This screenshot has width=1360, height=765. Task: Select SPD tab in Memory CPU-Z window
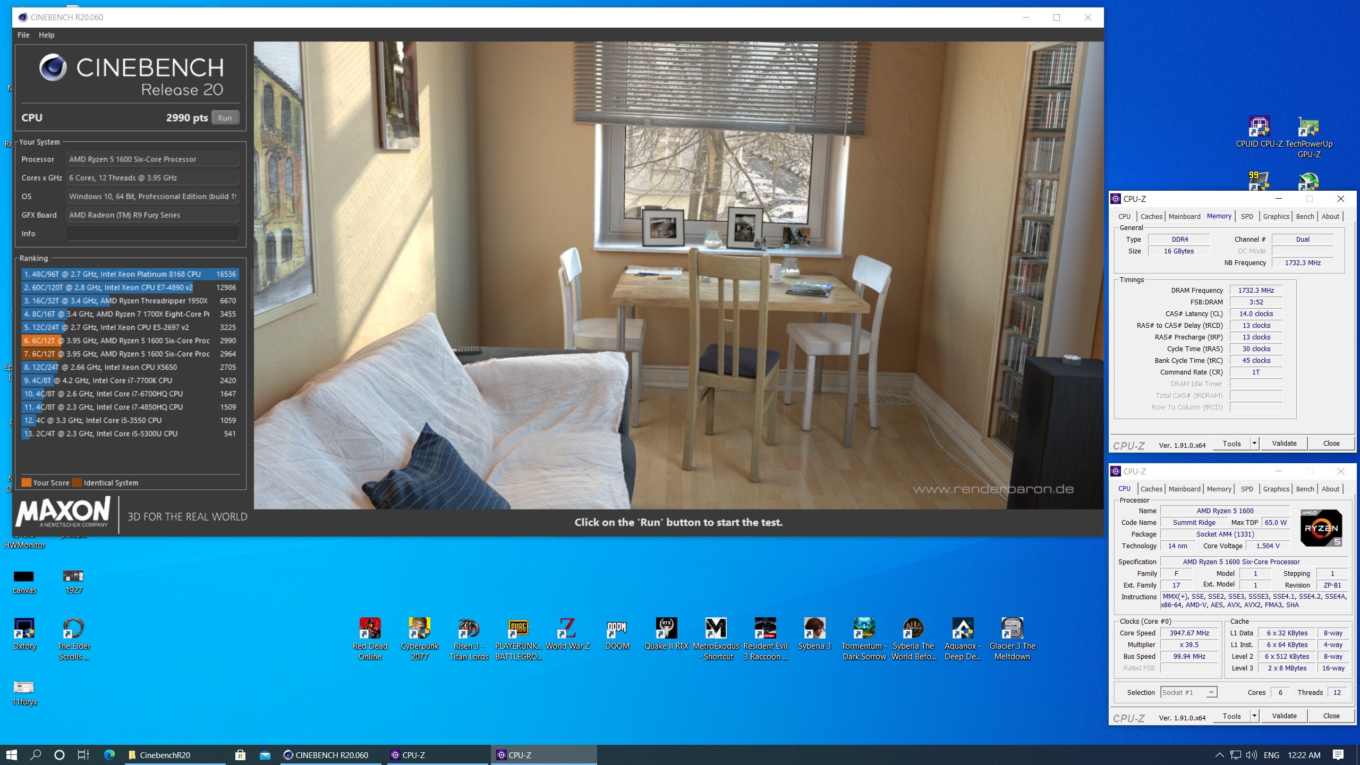[x=1246, y=216]
